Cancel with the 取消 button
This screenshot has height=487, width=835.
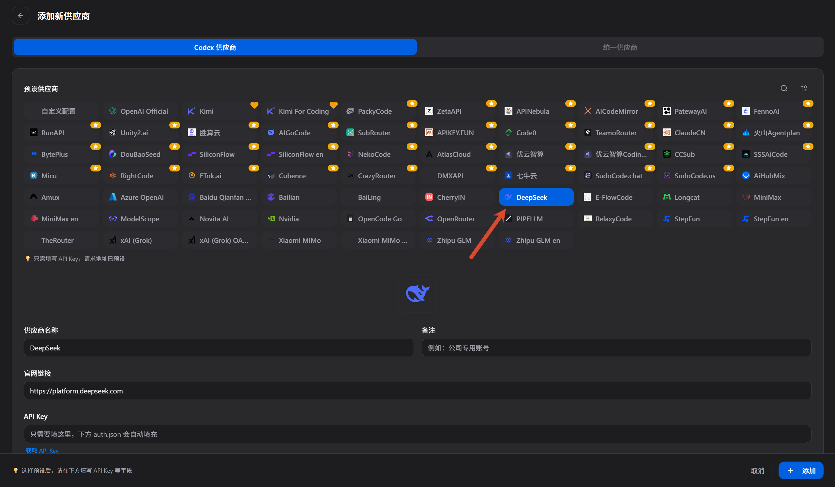(x=757, y=470)
